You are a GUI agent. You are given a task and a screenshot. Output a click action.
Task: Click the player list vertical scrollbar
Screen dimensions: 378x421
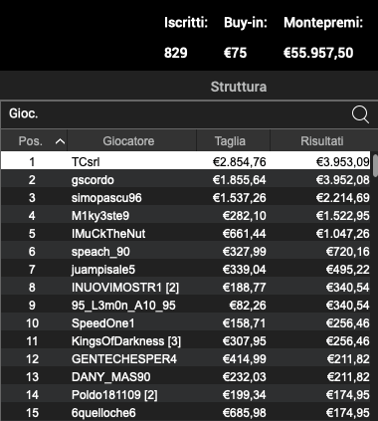(x=375, y=165)
